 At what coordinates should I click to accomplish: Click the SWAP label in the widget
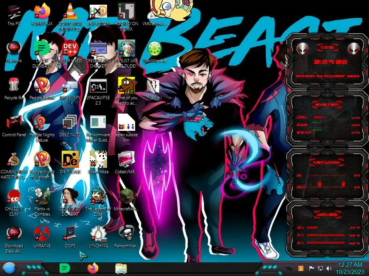click(304, 132)
